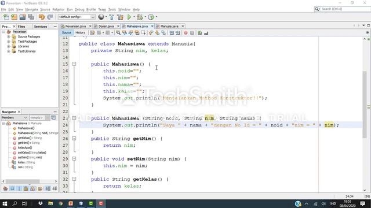Click the New Project toolbar icon
This screenshot has width=371, height=208.
click(x=14, y=17)
